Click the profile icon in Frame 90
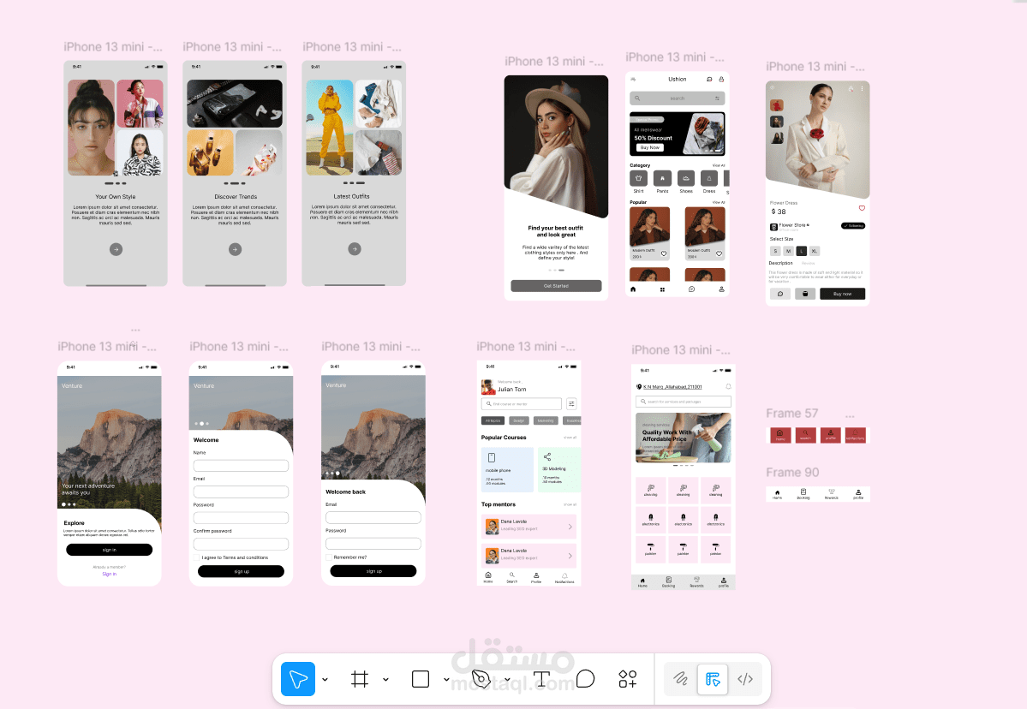 (858, 493)
